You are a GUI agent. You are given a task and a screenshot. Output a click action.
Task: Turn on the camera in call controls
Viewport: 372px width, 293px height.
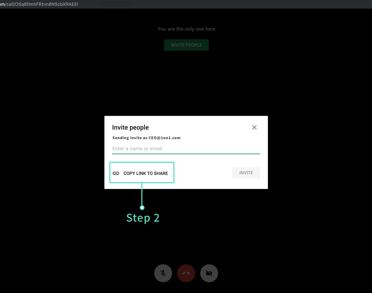point(209,273)
